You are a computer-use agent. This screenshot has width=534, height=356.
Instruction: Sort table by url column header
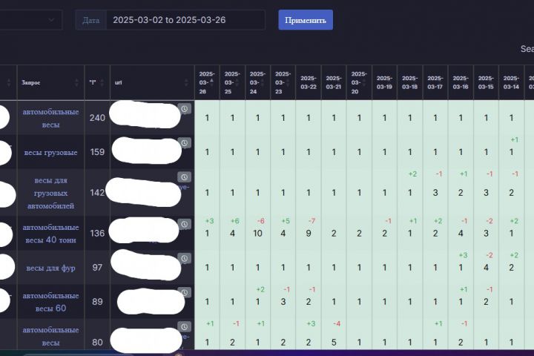(119, 82)
